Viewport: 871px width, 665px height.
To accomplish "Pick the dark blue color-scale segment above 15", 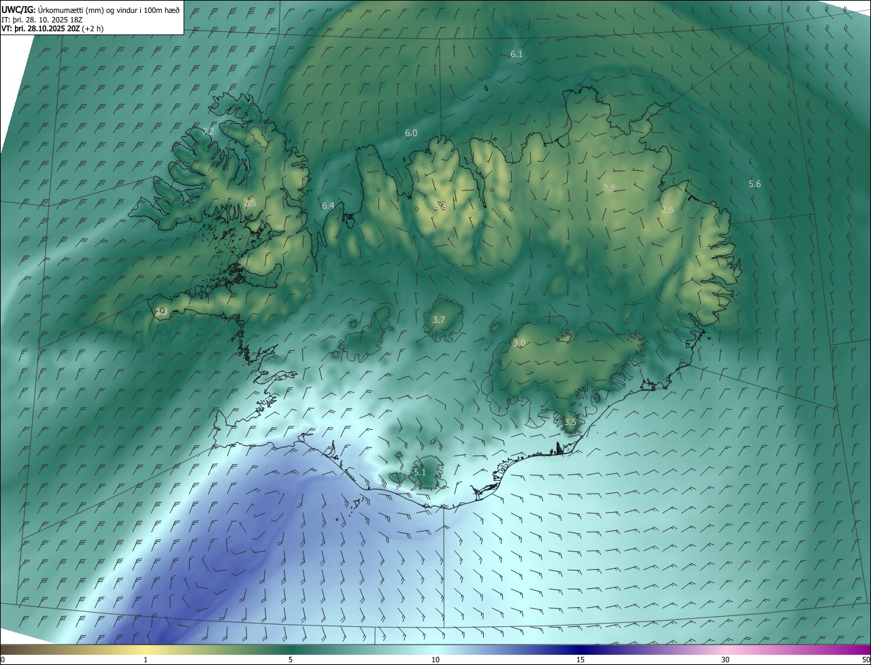I will tap(580, 649).
